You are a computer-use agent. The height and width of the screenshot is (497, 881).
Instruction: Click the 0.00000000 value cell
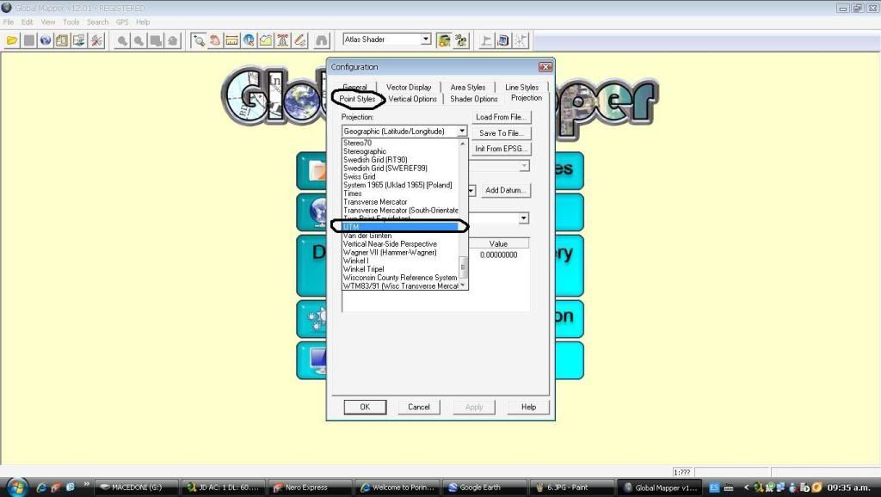click(x=498, y=255)
